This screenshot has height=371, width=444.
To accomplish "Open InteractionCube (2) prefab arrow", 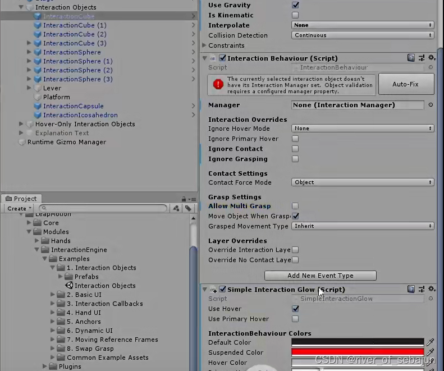I will point(193,34).
